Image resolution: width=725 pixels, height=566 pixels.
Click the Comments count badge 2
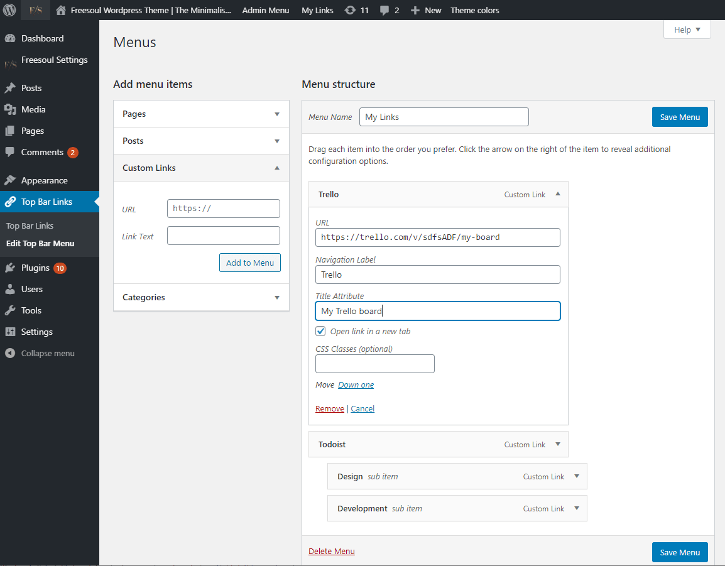[73, 153]
